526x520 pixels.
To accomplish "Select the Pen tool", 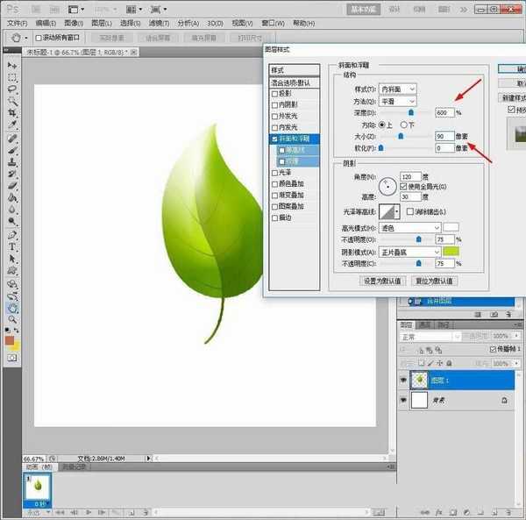I will [x=12, y=235].
